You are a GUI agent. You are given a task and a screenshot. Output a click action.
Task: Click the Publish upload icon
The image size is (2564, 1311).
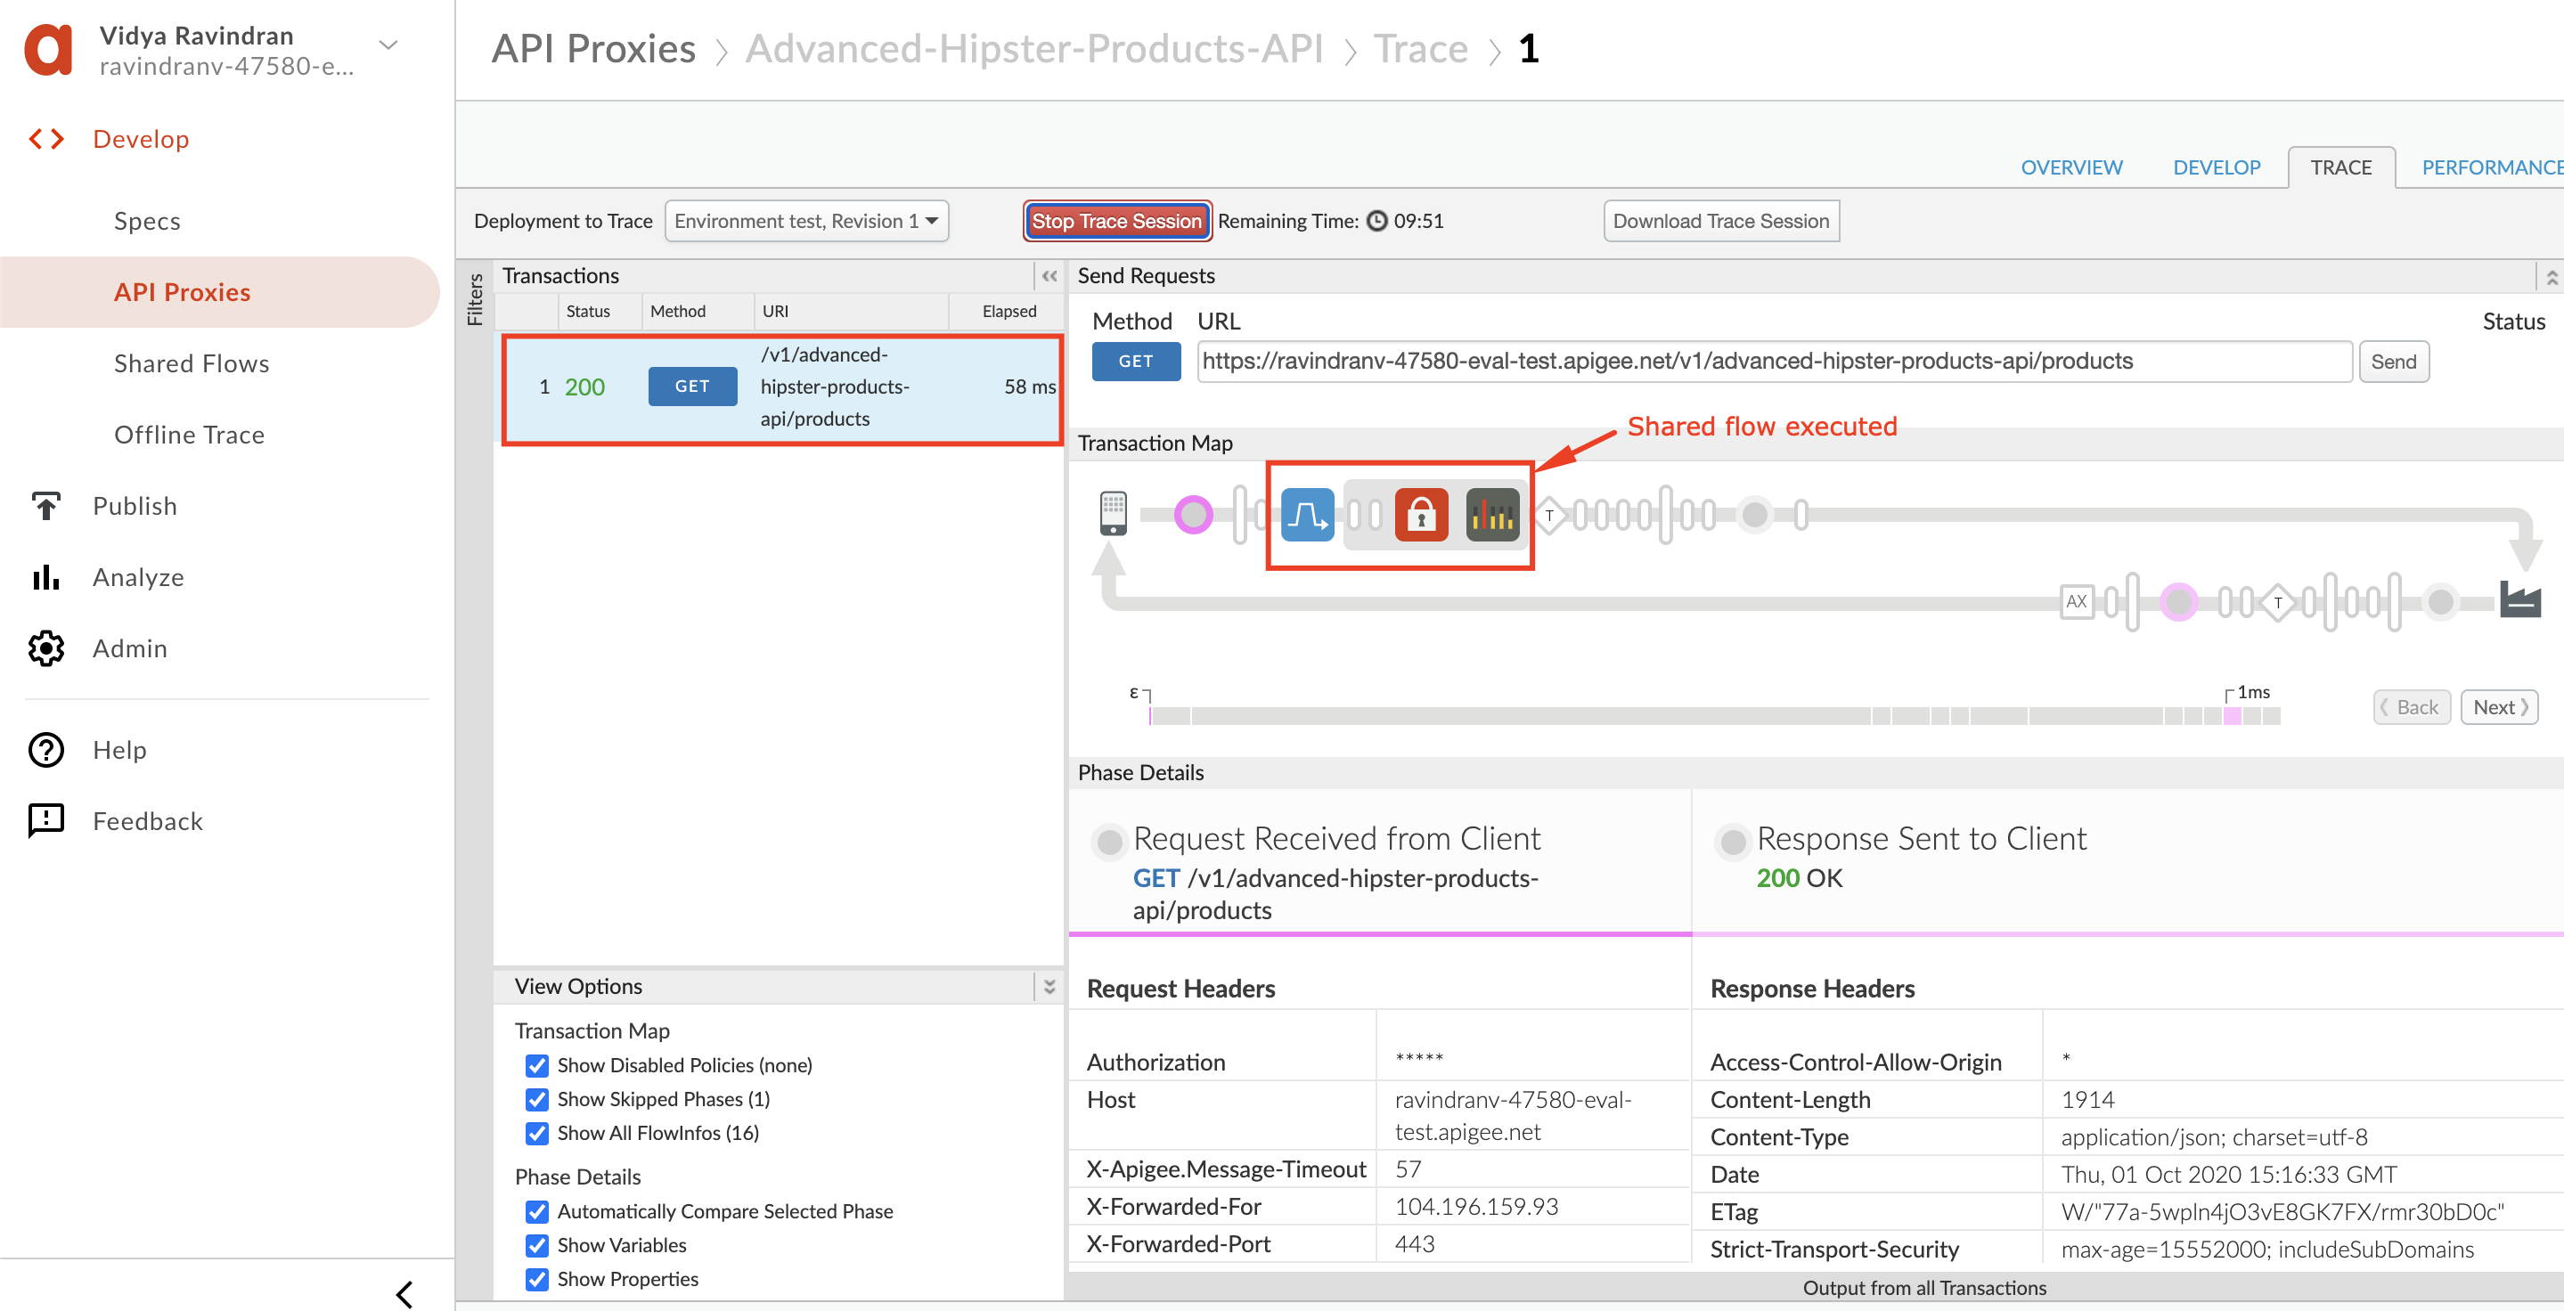(x=45, y=505)
